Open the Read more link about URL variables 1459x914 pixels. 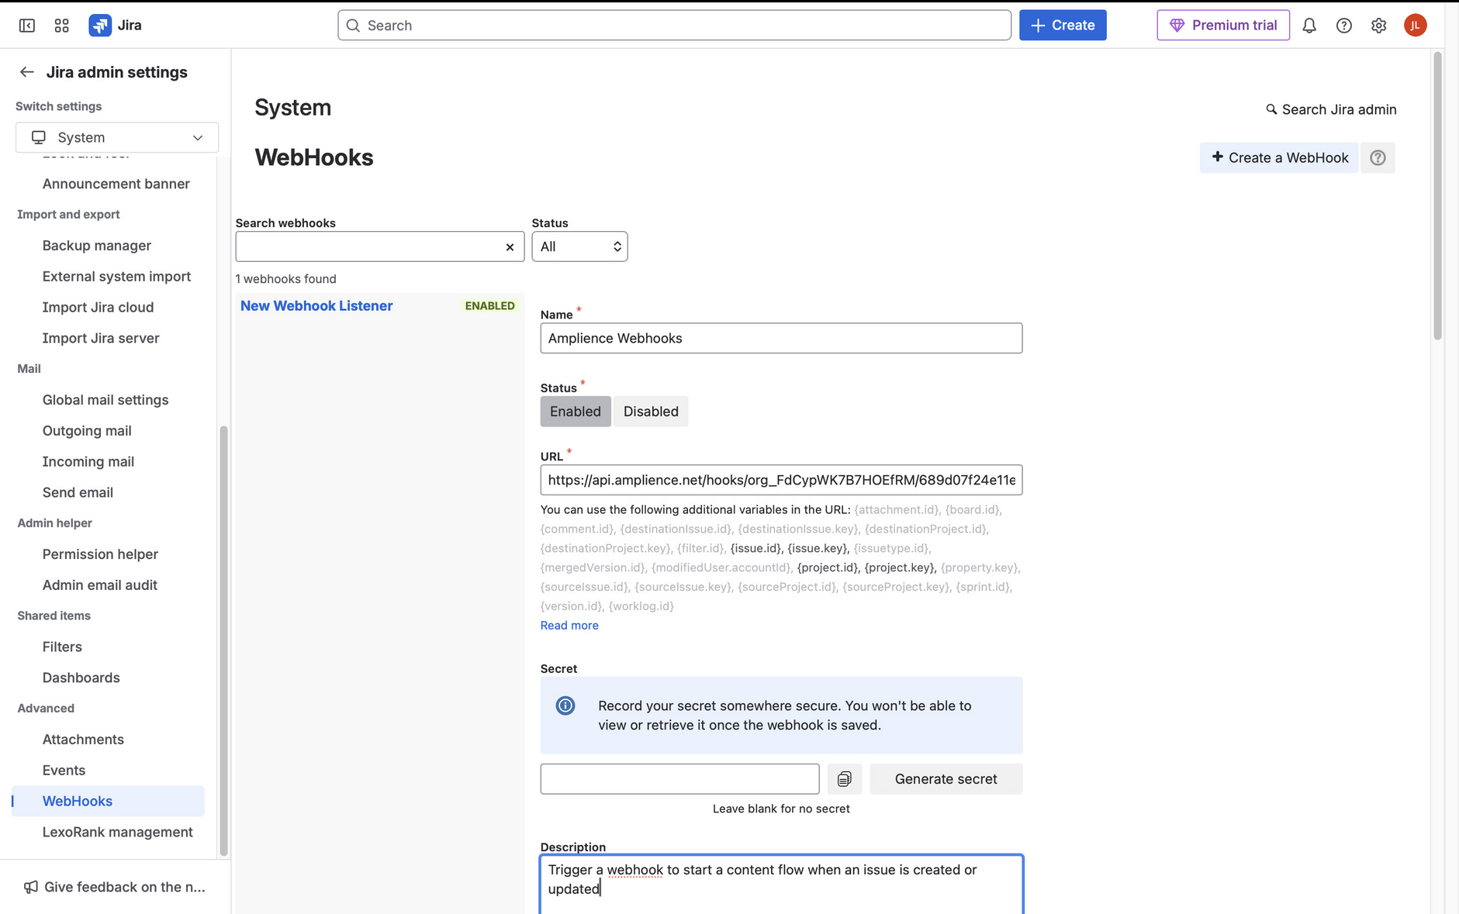tap(569, 625)
